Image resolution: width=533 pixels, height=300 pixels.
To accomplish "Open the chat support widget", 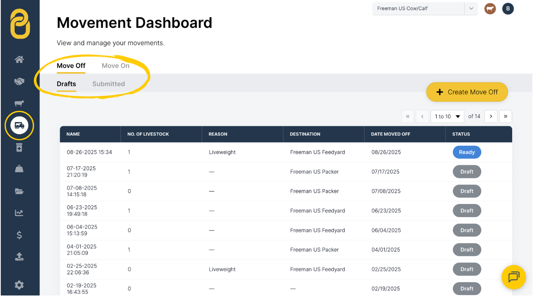I will click(x=513, y=277).
